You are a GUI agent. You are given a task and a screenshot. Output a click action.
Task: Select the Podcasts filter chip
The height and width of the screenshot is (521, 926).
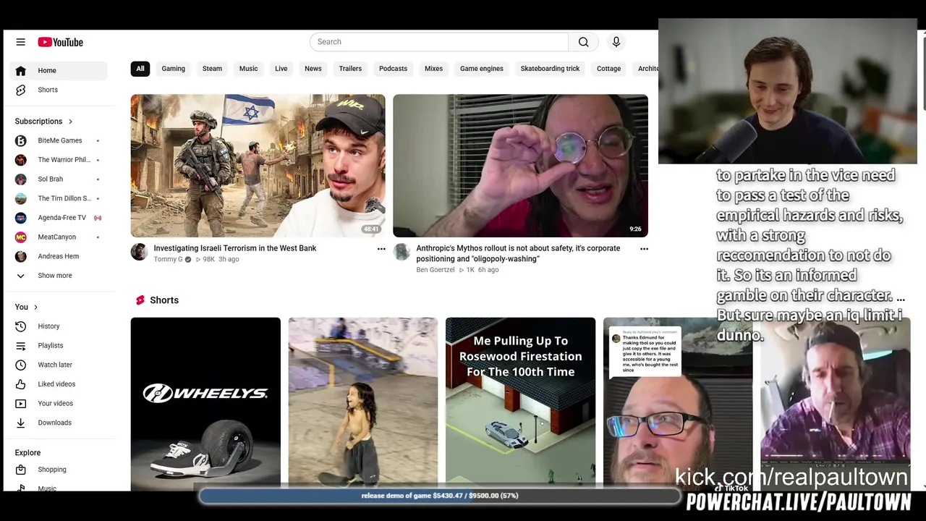click(x=393, y=69)
